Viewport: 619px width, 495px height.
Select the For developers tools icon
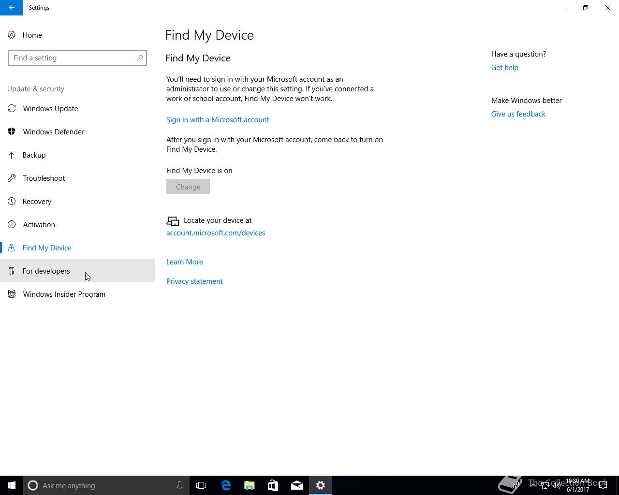click(12, 271)
